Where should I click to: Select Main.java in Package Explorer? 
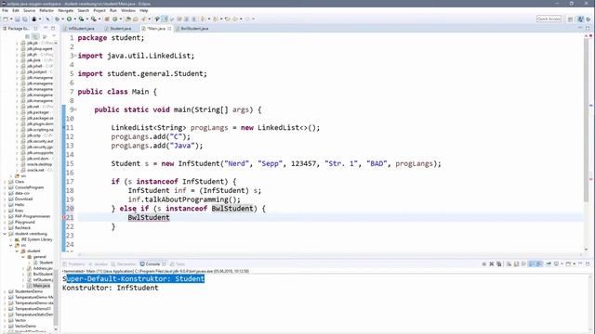pos(41,286)
